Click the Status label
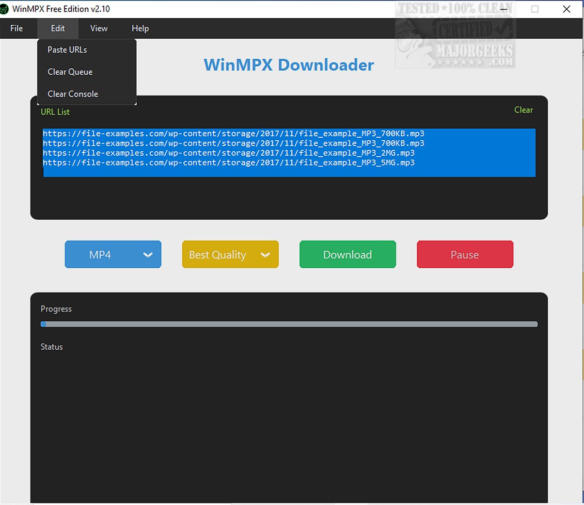 pyautogui.click(x=52, y=346)
